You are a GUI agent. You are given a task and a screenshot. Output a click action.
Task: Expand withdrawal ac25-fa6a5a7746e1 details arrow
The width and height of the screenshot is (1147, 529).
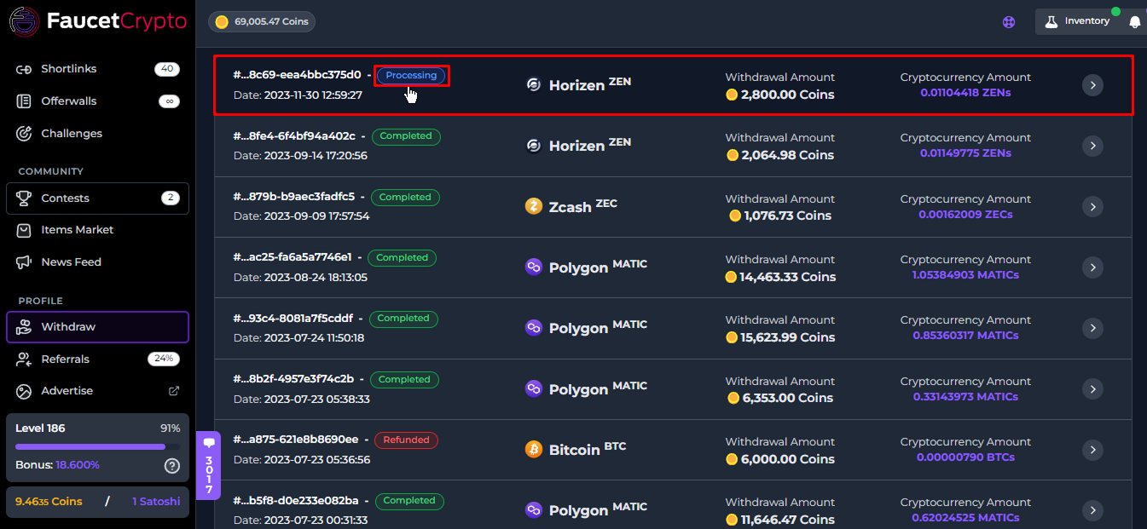[x=1092, y=267]
